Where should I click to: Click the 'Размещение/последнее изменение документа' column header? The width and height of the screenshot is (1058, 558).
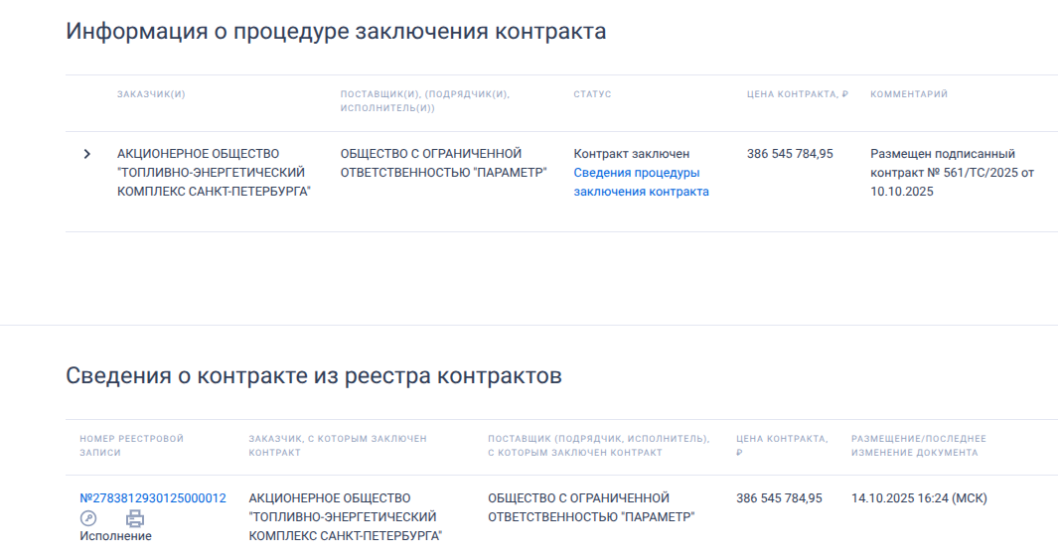click(918, 445)
